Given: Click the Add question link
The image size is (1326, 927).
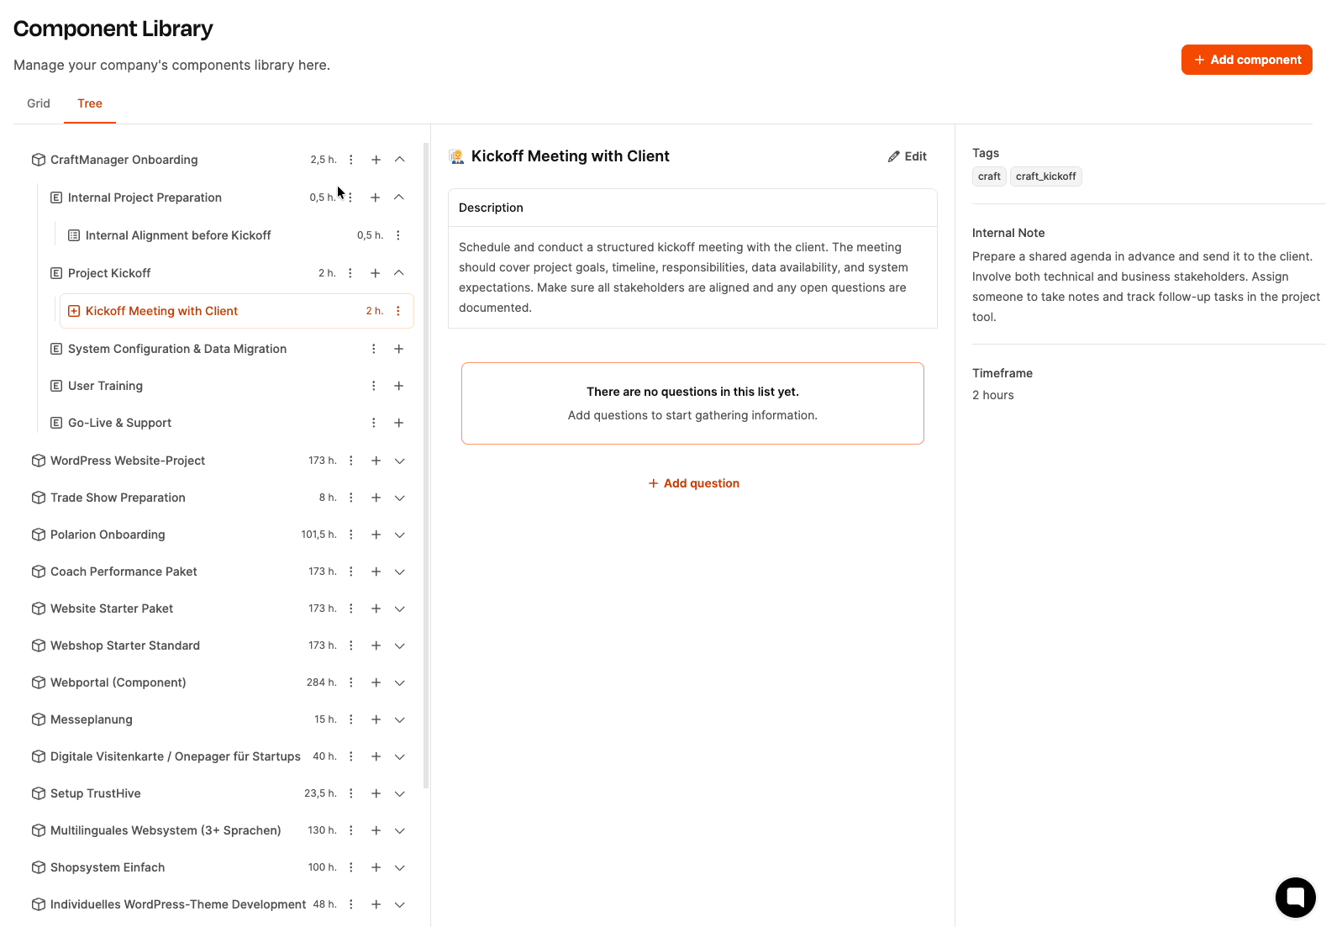Looking at the screenshot, I should click(x=693, y=483).
